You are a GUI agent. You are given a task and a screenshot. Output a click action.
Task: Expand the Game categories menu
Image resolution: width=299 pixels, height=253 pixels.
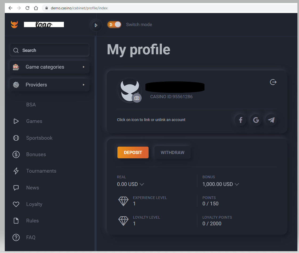point(50,67)
